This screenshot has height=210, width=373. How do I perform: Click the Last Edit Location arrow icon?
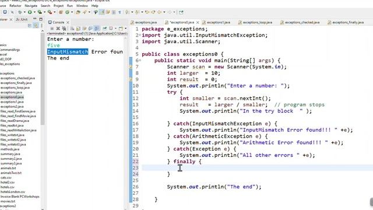(147, 12)
